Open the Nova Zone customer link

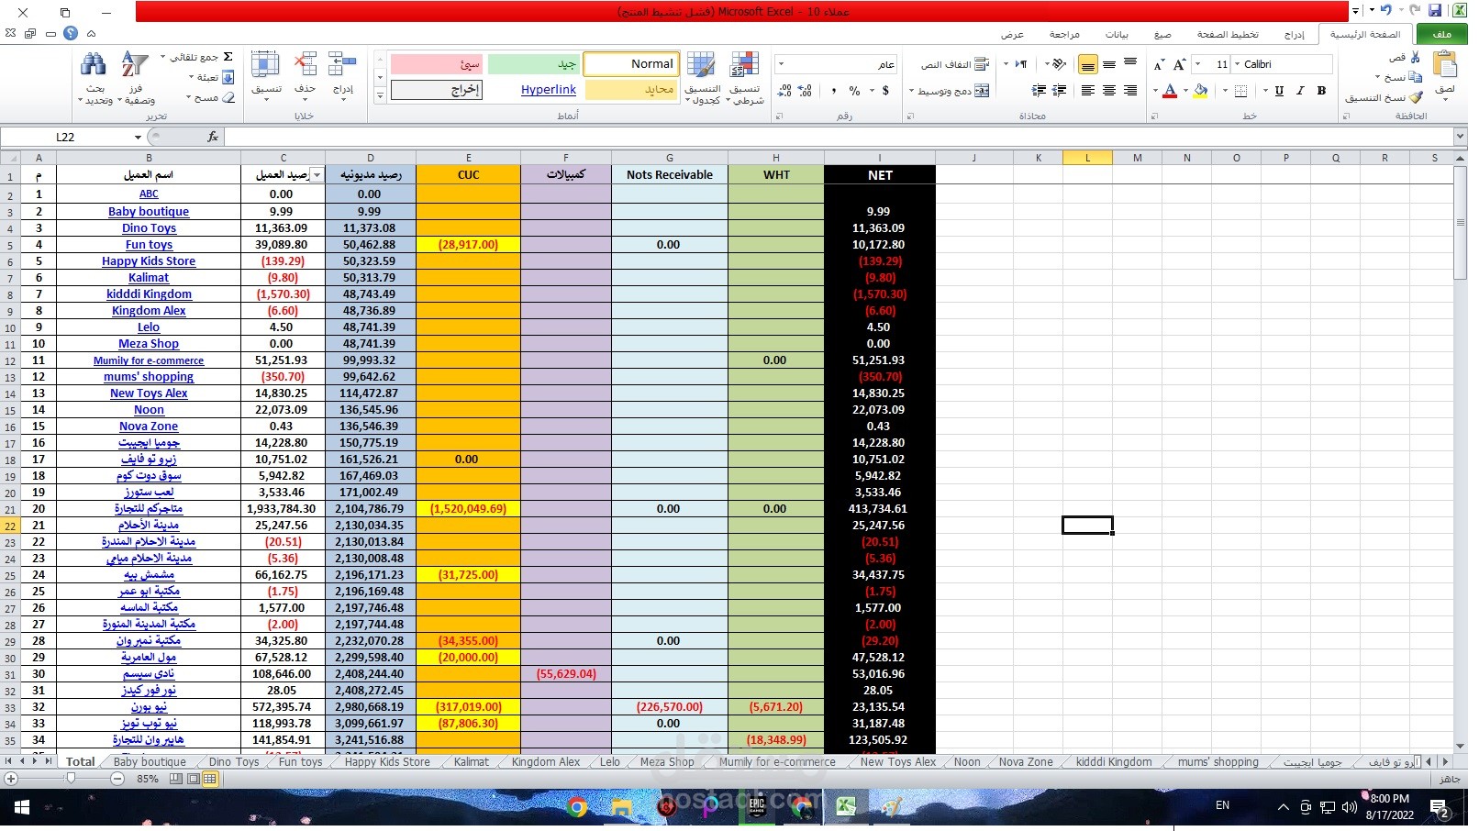click(149, 427)
